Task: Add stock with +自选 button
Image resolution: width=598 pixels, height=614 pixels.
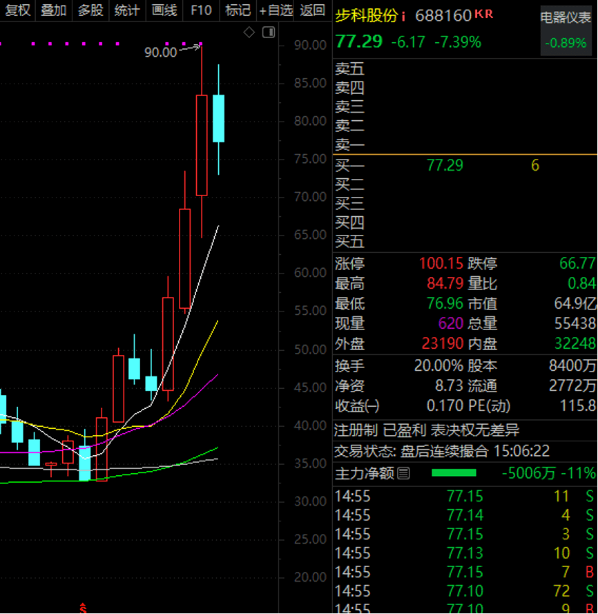Action: (276, 10)
